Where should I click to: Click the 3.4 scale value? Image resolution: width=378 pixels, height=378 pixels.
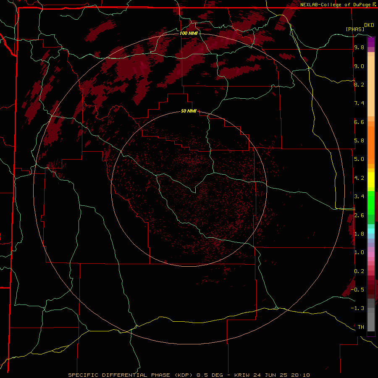pos(359,197)
